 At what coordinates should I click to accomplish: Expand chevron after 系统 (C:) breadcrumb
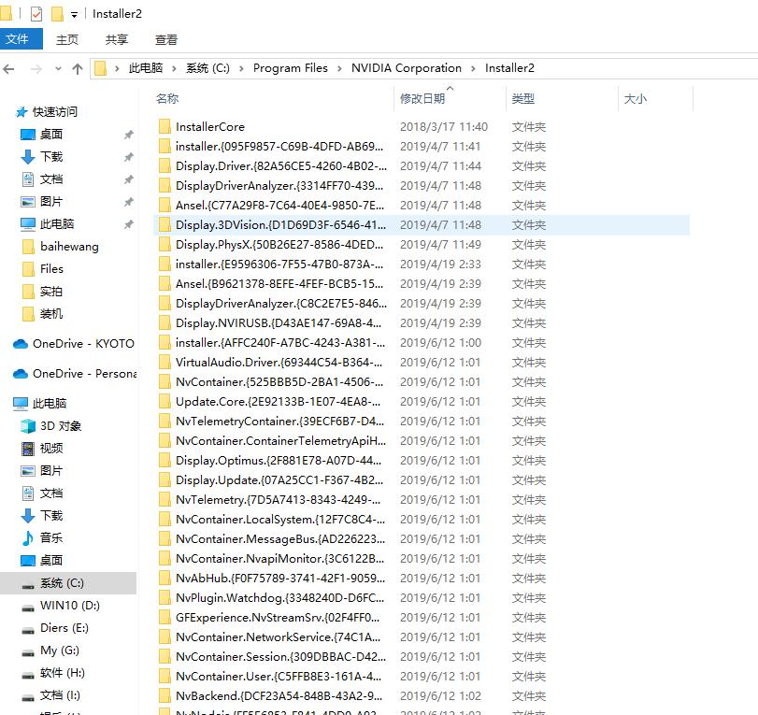241,68
